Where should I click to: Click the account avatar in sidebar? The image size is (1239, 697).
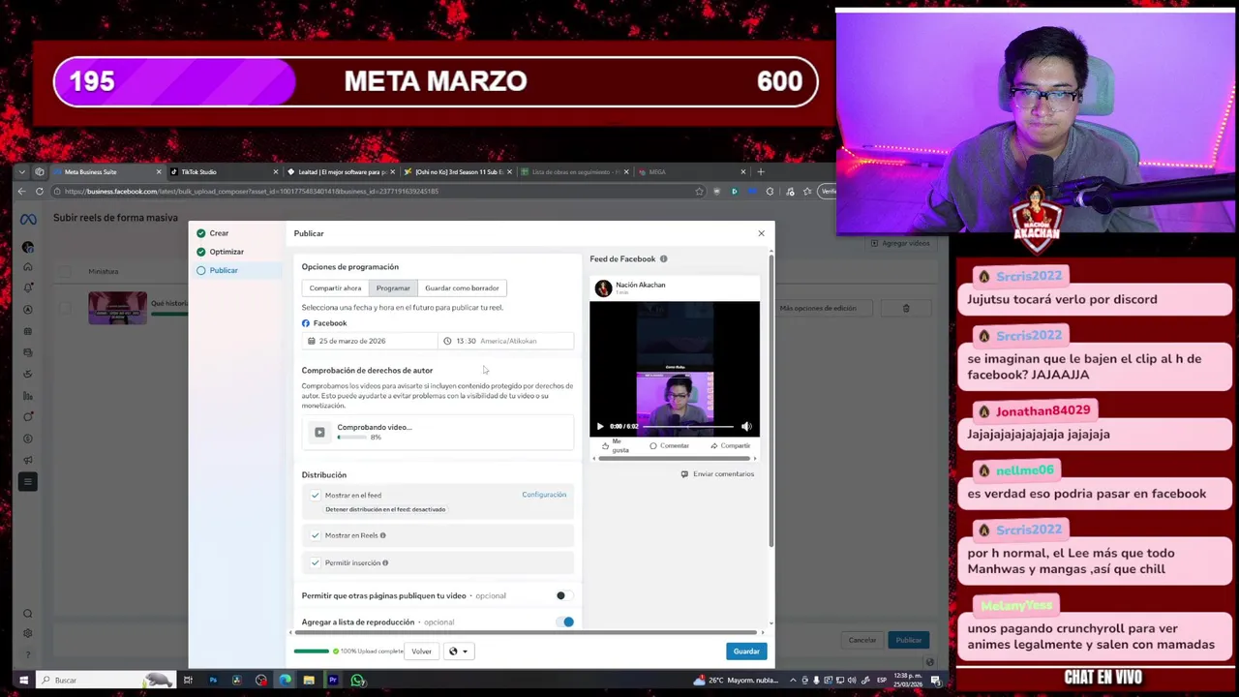click(x=28, y=246)
